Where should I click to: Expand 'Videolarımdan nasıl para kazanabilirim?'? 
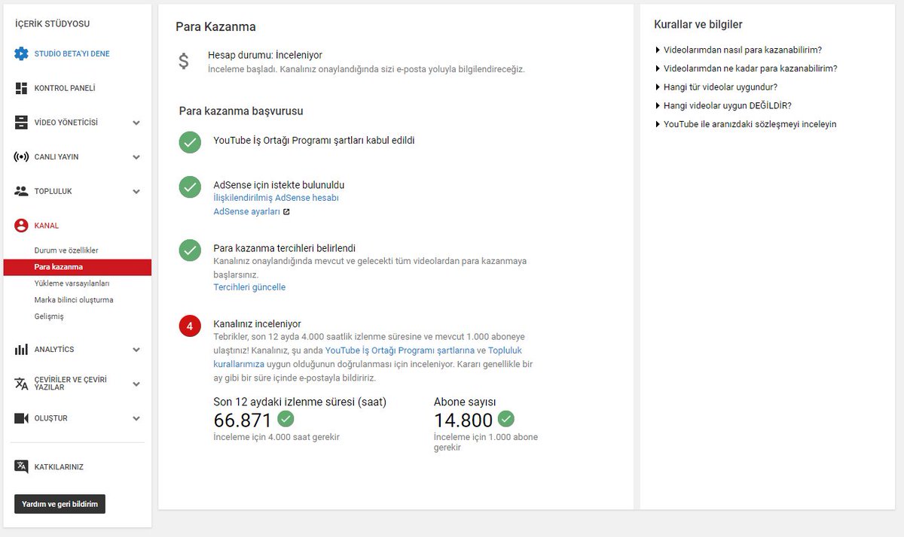(x=738, y=50)
